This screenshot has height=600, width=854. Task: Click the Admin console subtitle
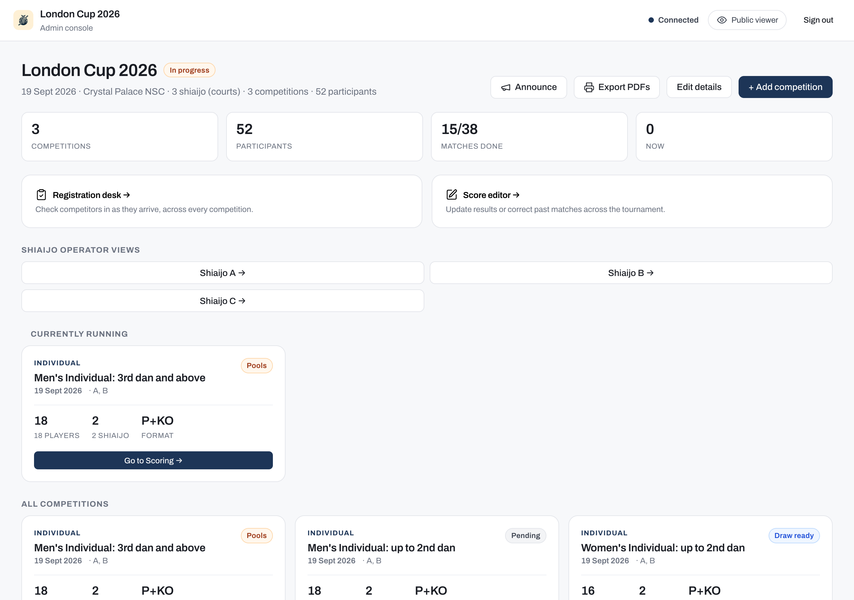[67, 28]
